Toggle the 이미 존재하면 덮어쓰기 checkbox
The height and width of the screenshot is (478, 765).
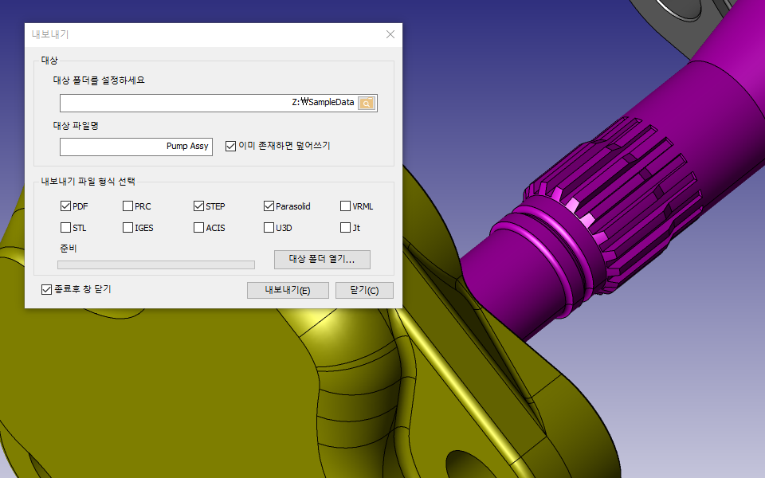click(x=231, y=147)
